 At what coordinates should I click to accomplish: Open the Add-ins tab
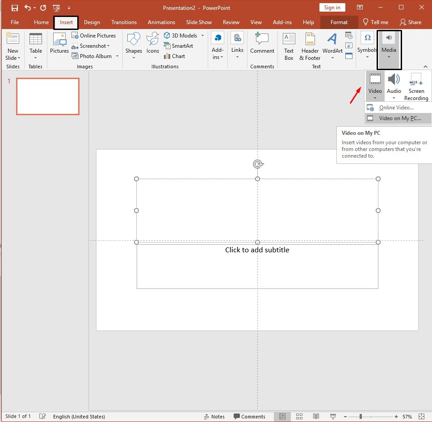282,22
